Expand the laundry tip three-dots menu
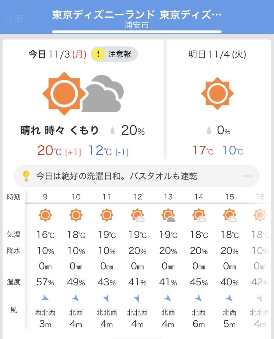The image size is (274, 339). pyautogui.click(x=247, y=176)
